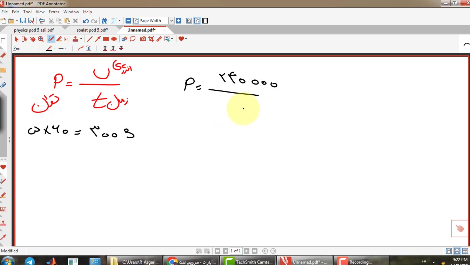The image size is (470, 265).
Task: Select the Arrow drawing tool
Action: [x=98, y=39]
